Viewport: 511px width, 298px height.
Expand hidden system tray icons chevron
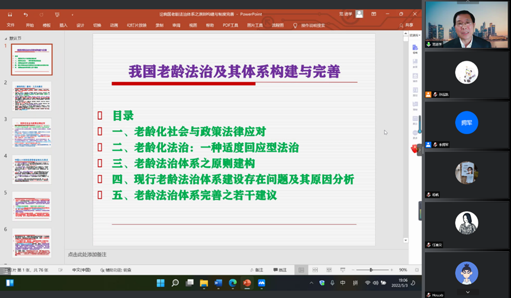coord(312,283)
